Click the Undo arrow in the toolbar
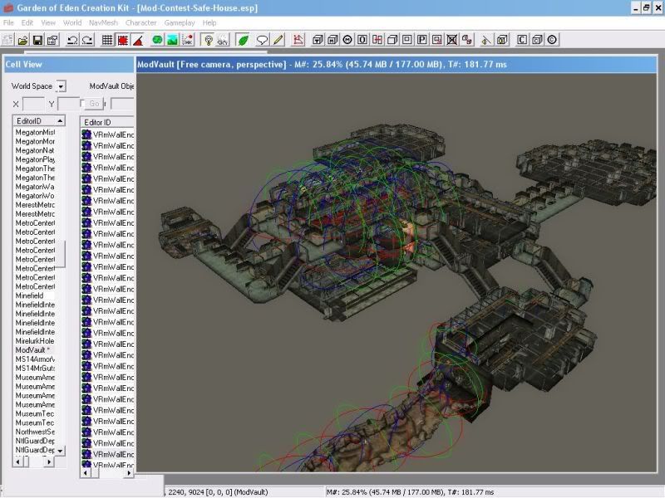The height and width of the screenshot is (498, 665). (x=72, y=40)
